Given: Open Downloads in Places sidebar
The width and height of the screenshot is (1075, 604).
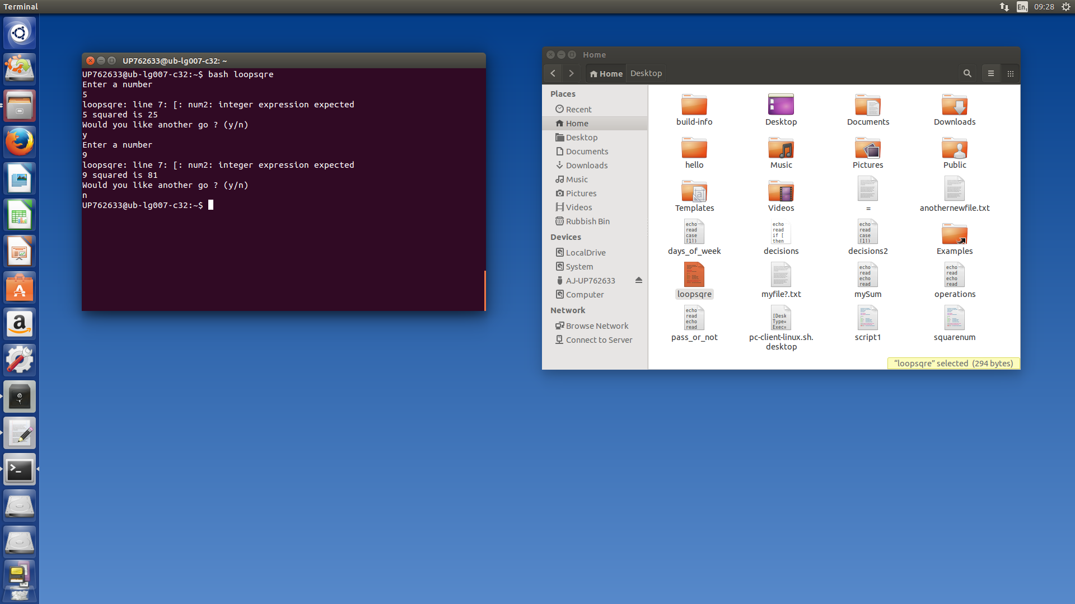Looking at the screenshot, I should tap(595, 166).
